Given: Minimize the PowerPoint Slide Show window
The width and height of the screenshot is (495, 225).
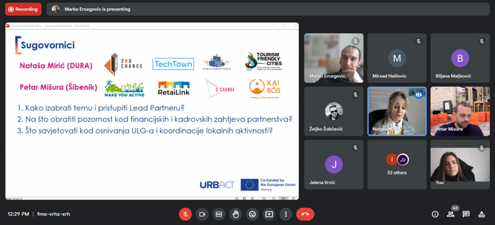Looking at the screenshot, I should click(274, 26).
